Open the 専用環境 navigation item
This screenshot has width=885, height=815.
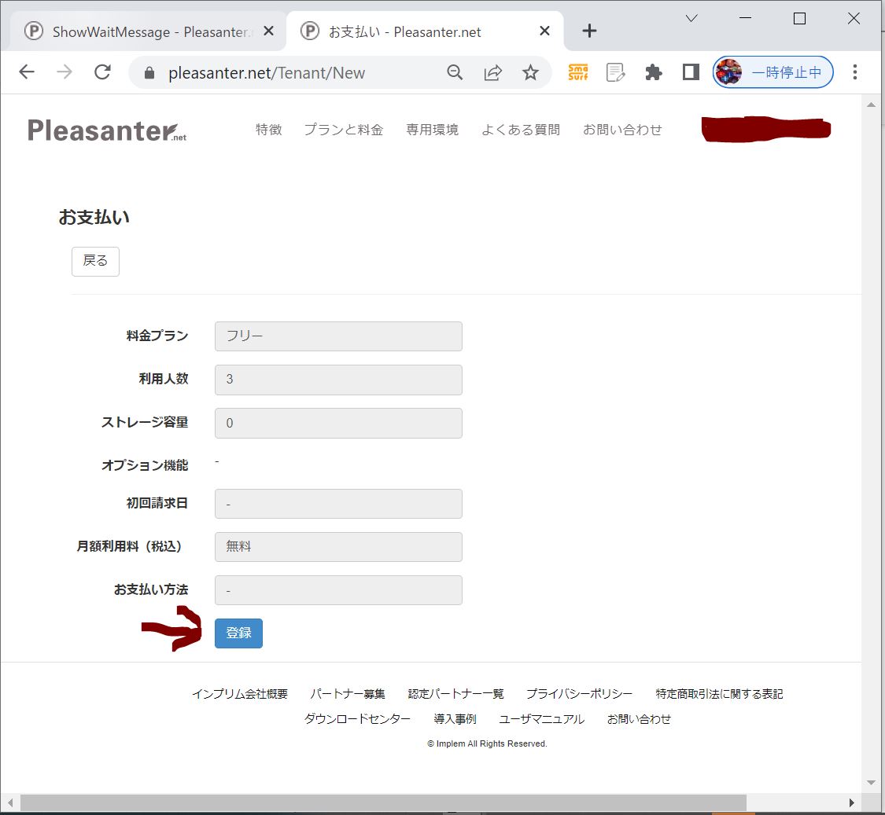point(433,130)
